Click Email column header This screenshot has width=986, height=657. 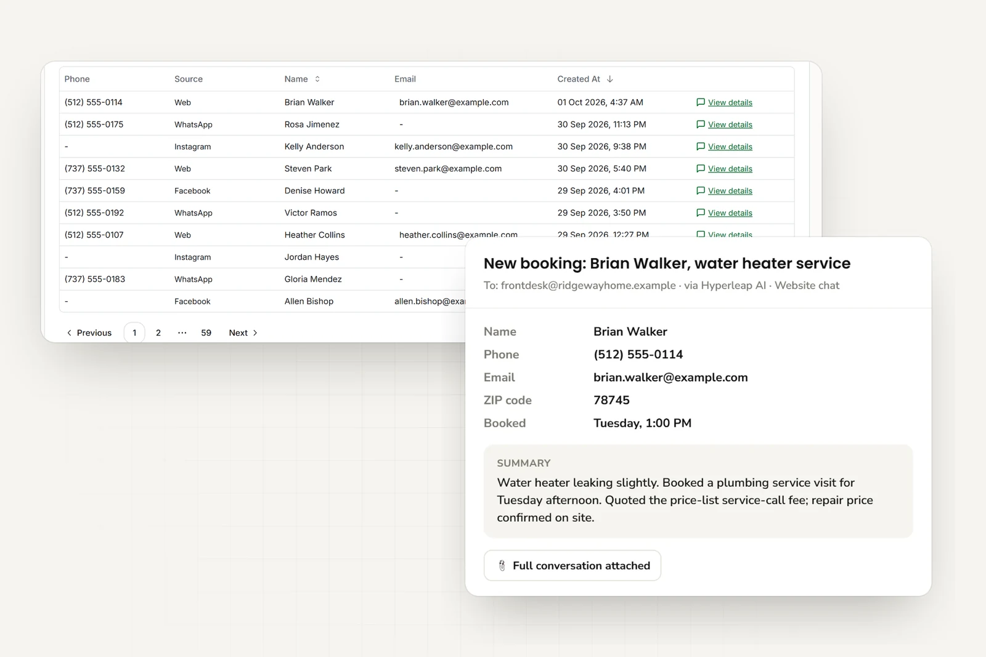click(405, 79)
